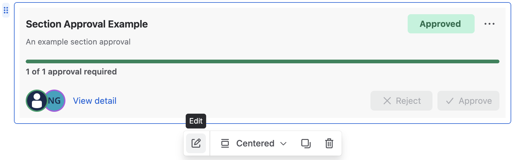Click the Reject button
This screenshot has width=514, height=160.
tap(401, 101)
